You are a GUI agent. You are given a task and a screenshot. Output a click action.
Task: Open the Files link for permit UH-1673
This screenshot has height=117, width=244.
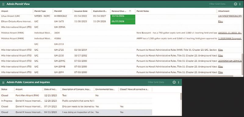[x=221, y=22]
